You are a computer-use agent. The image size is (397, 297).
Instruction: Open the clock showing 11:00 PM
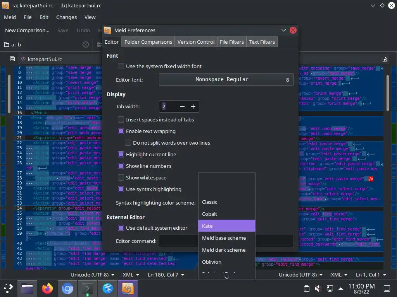(361, 288)
